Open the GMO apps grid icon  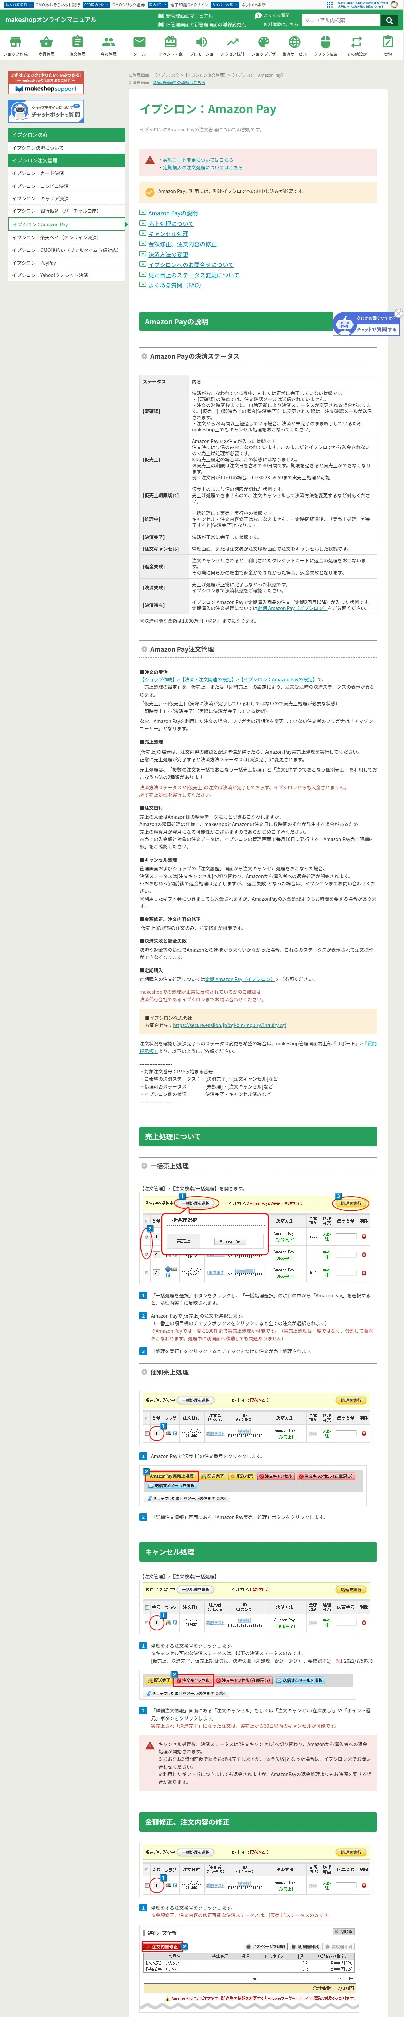(x=330, y=4)
